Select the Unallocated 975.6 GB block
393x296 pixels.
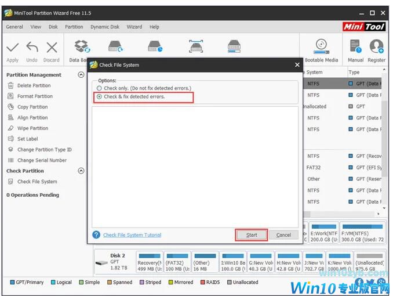[x=370, y=262]
